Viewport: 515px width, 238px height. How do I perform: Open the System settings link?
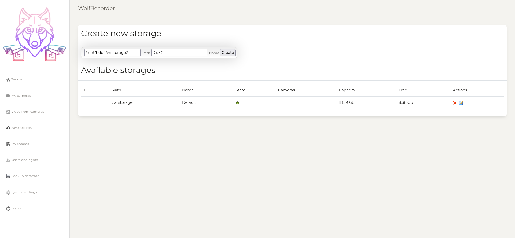pos(24,192)
